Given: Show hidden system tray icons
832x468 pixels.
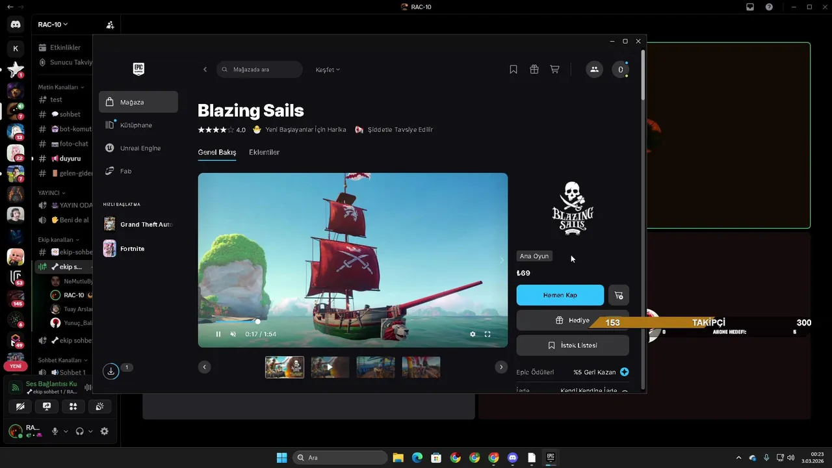Looking at the screenshot, I should 738,458.
